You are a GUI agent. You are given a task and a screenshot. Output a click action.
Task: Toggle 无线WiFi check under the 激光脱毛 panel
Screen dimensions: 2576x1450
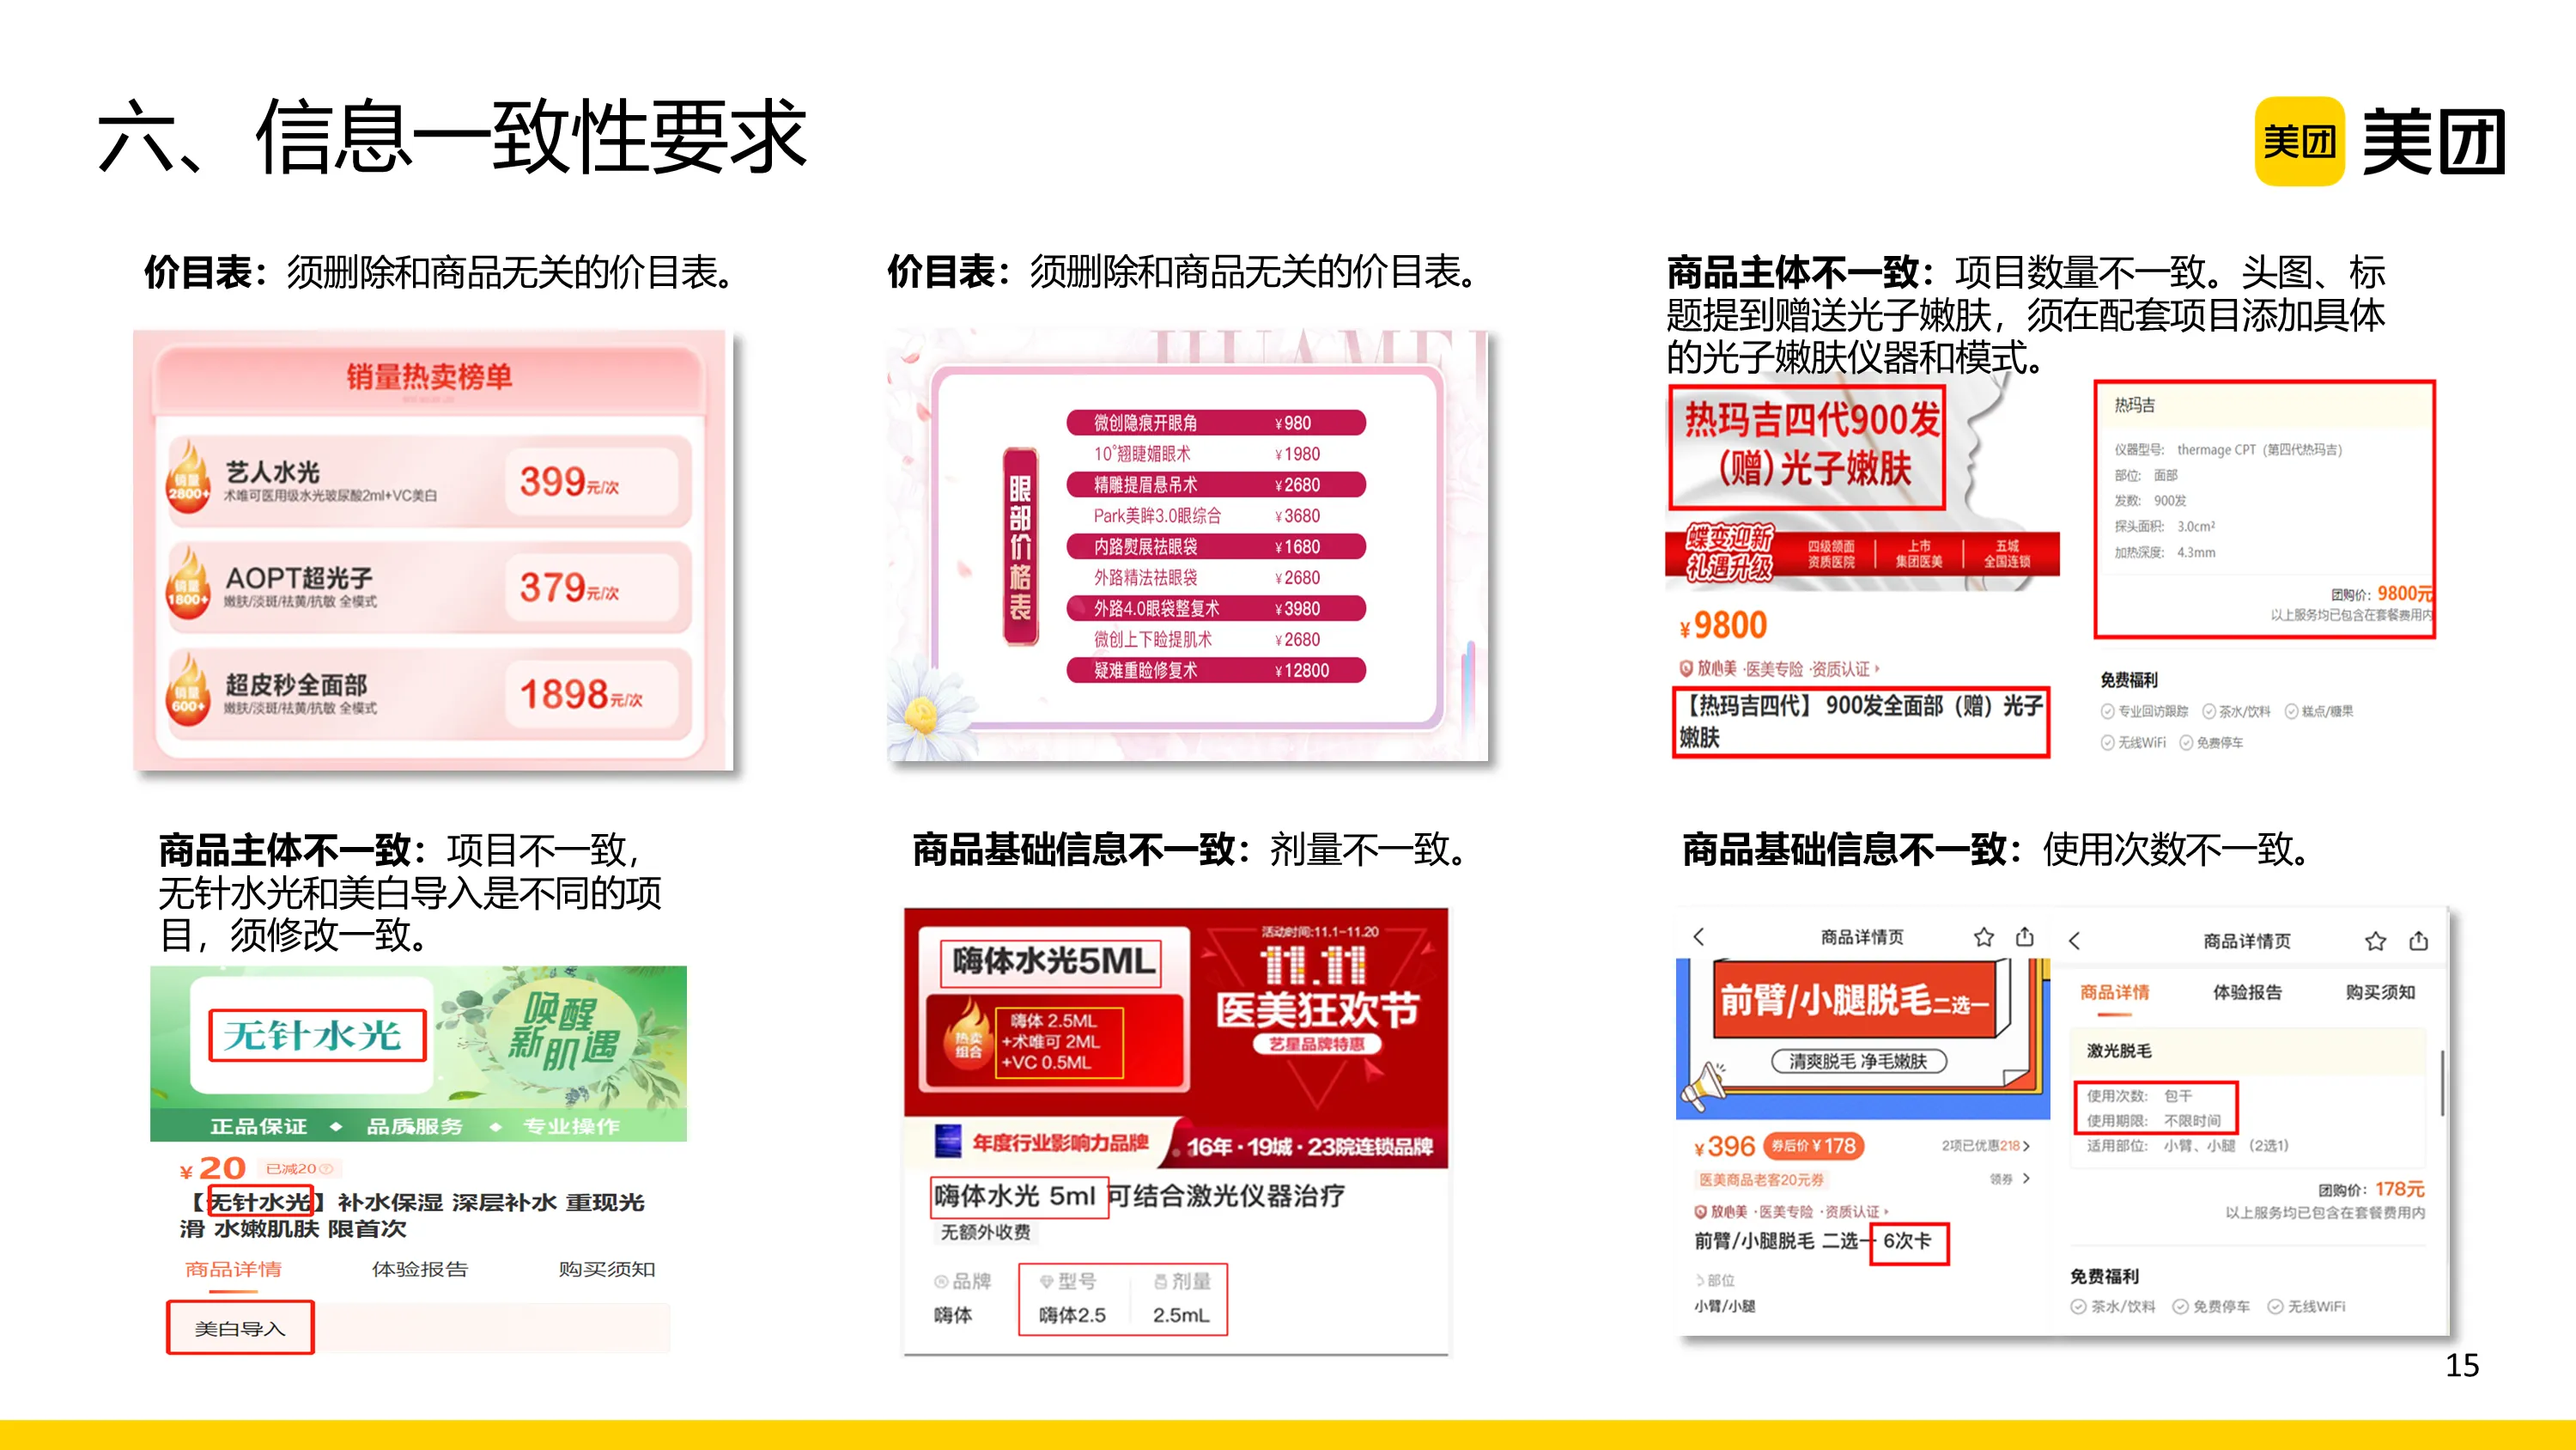pyautogui.click(x=2276, y=1307)
